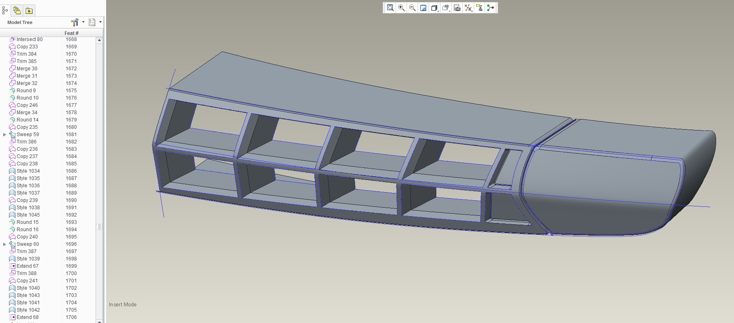The image size is (734, 323).
Task: Open the View Manager camera icon
Action: [457, 8]
